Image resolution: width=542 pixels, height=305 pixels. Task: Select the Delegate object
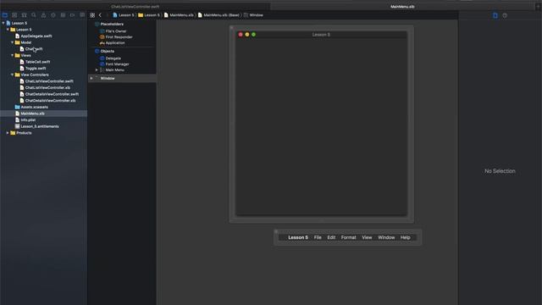click(110, 58)
